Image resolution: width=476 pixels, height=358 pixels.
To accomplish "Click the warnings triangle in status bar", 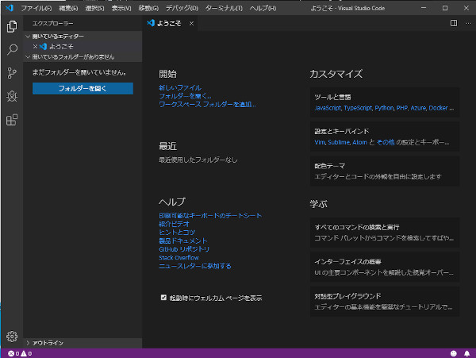I will [23, 353].
